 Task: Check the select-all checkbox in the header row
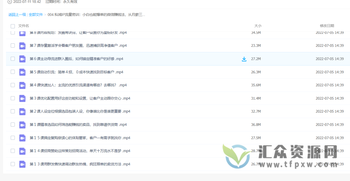tap(12, 26)
